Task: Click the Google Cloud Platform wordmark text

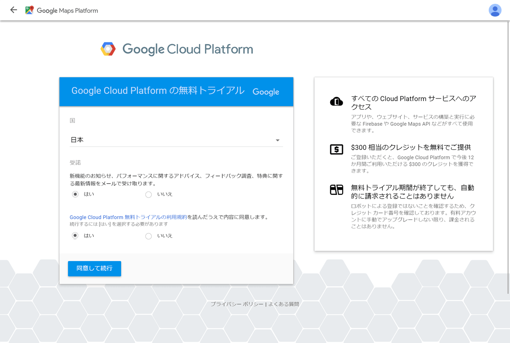Action: (x=187, y=49)
